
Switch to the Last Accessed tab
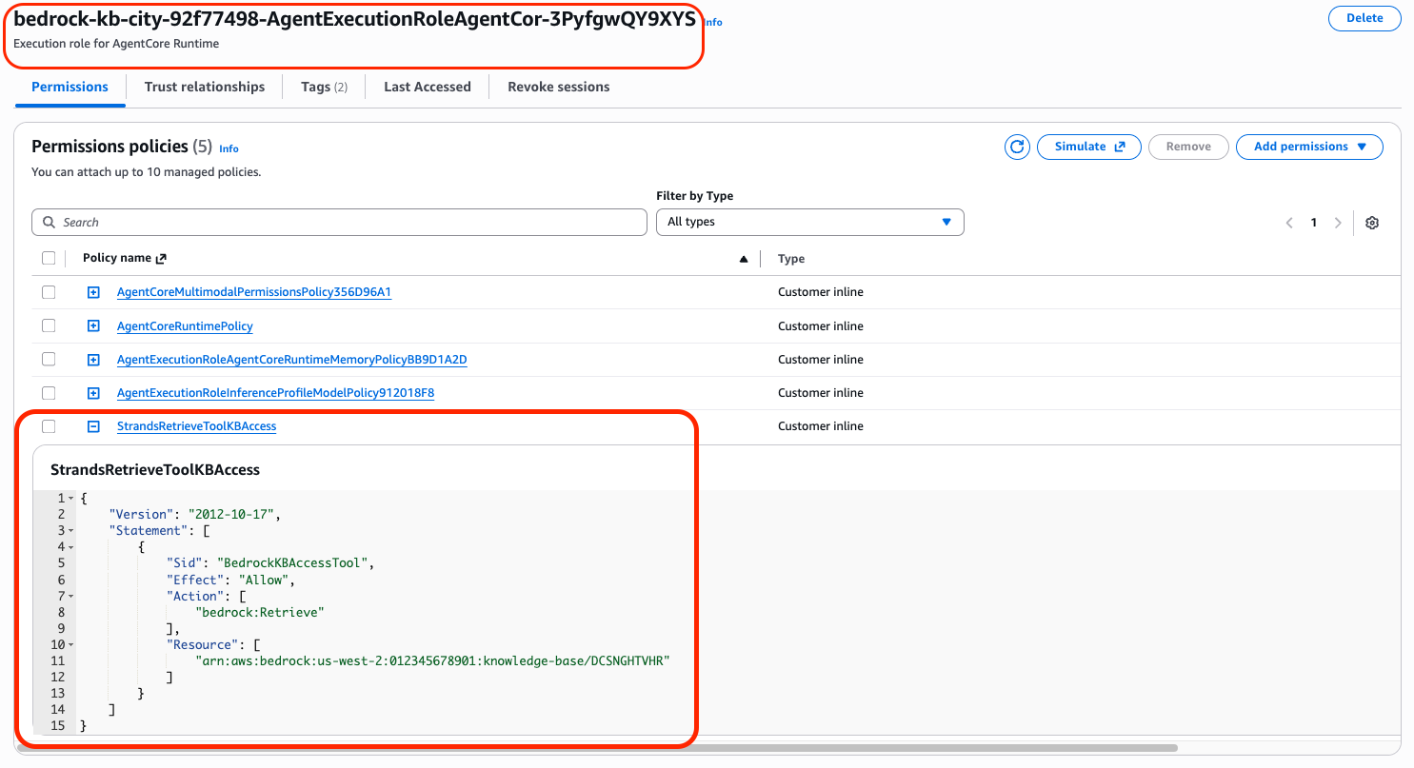tap(428, 87)
